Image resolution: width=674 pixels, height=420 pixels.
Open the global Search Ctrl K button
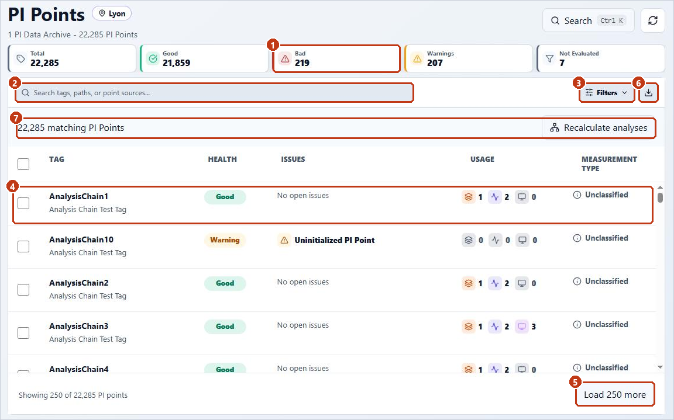pyautogui.click(x=589, y=20)
